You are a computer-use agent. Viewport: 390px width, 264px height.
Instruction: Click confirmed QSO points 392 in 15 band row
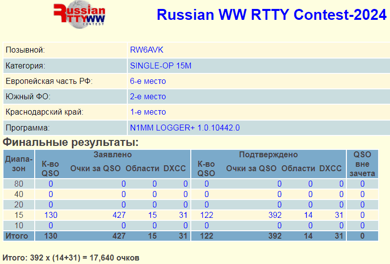[x=275, y=215]
